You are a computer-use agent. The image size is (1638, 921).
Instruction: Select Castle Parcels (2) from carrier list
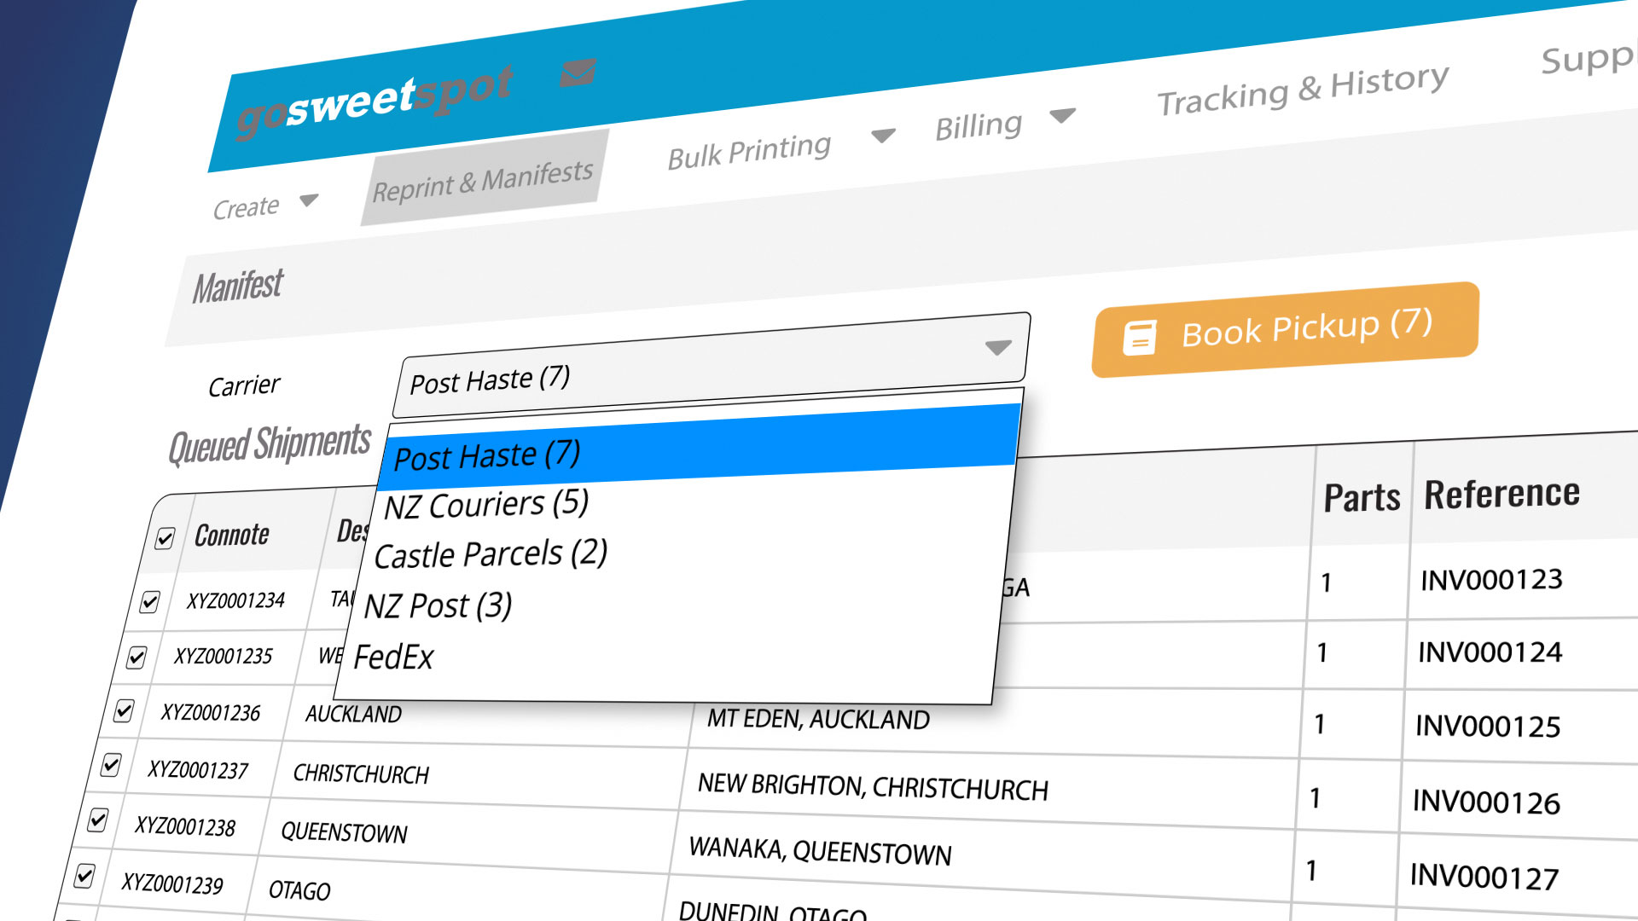pos(491,554)
